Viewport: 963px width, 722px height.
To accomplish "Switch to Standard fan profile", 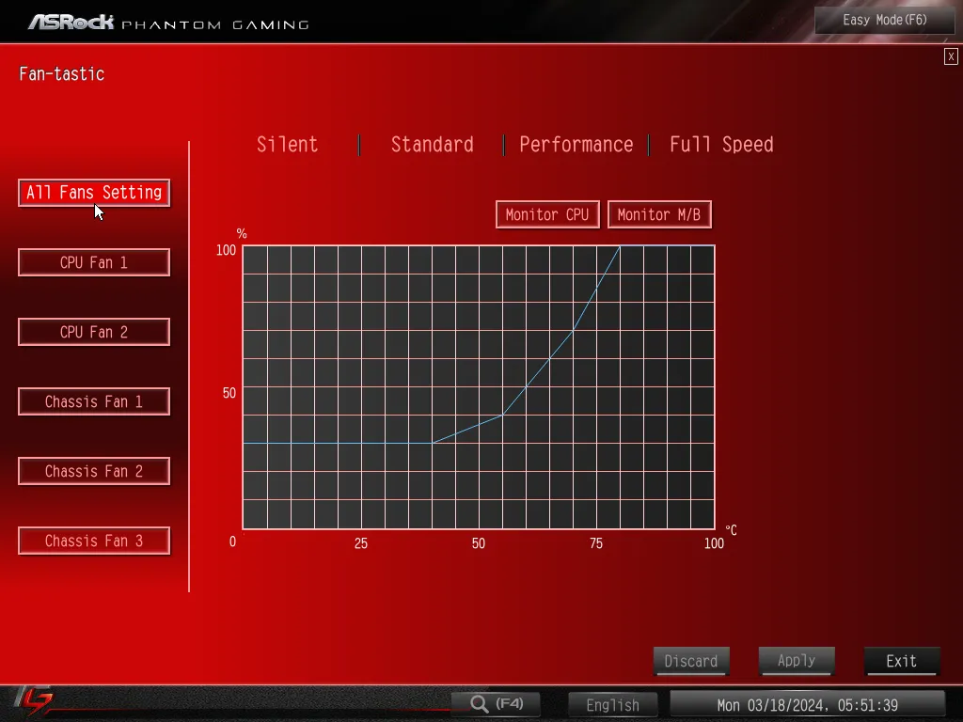I will [x=433, y=145].
